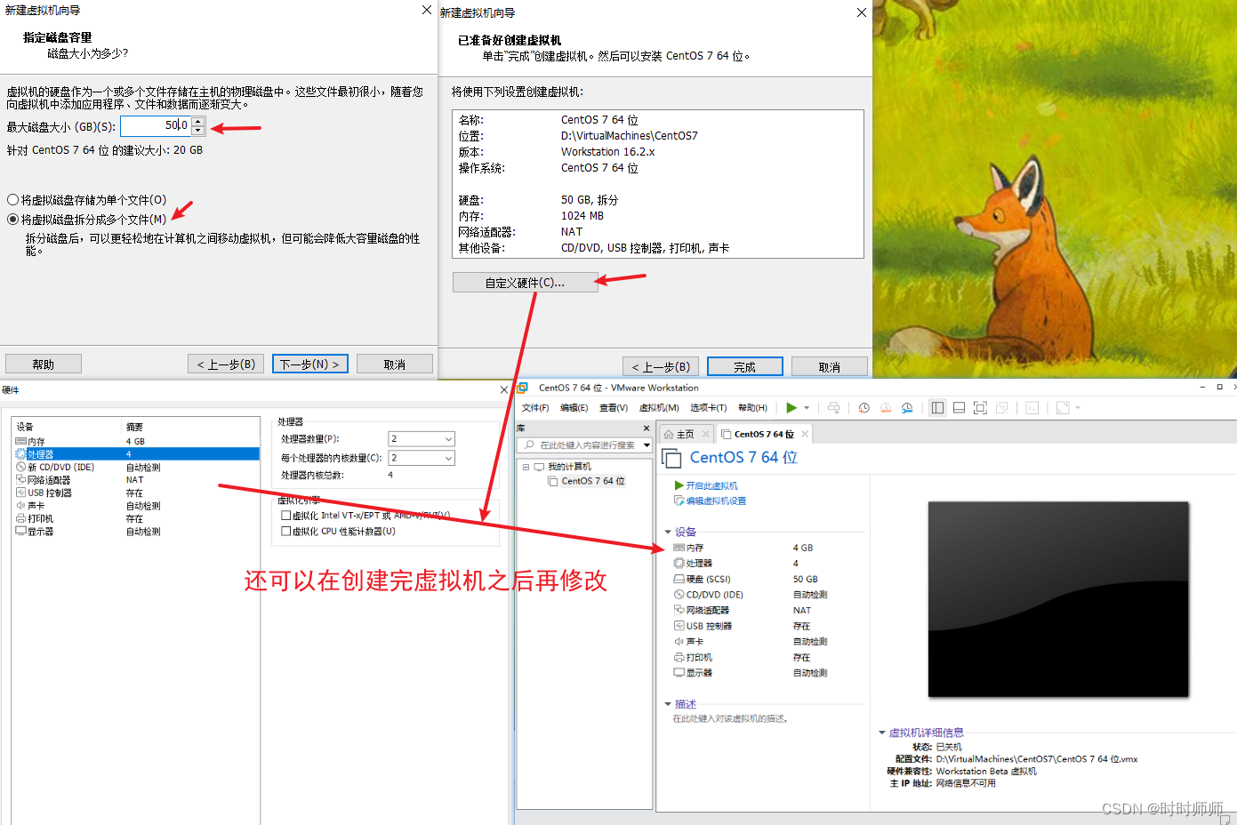Viewport: 1237px width, 825px height.
Task: Click the VM screen preview thumbnail
Action: click(1058, 599)
